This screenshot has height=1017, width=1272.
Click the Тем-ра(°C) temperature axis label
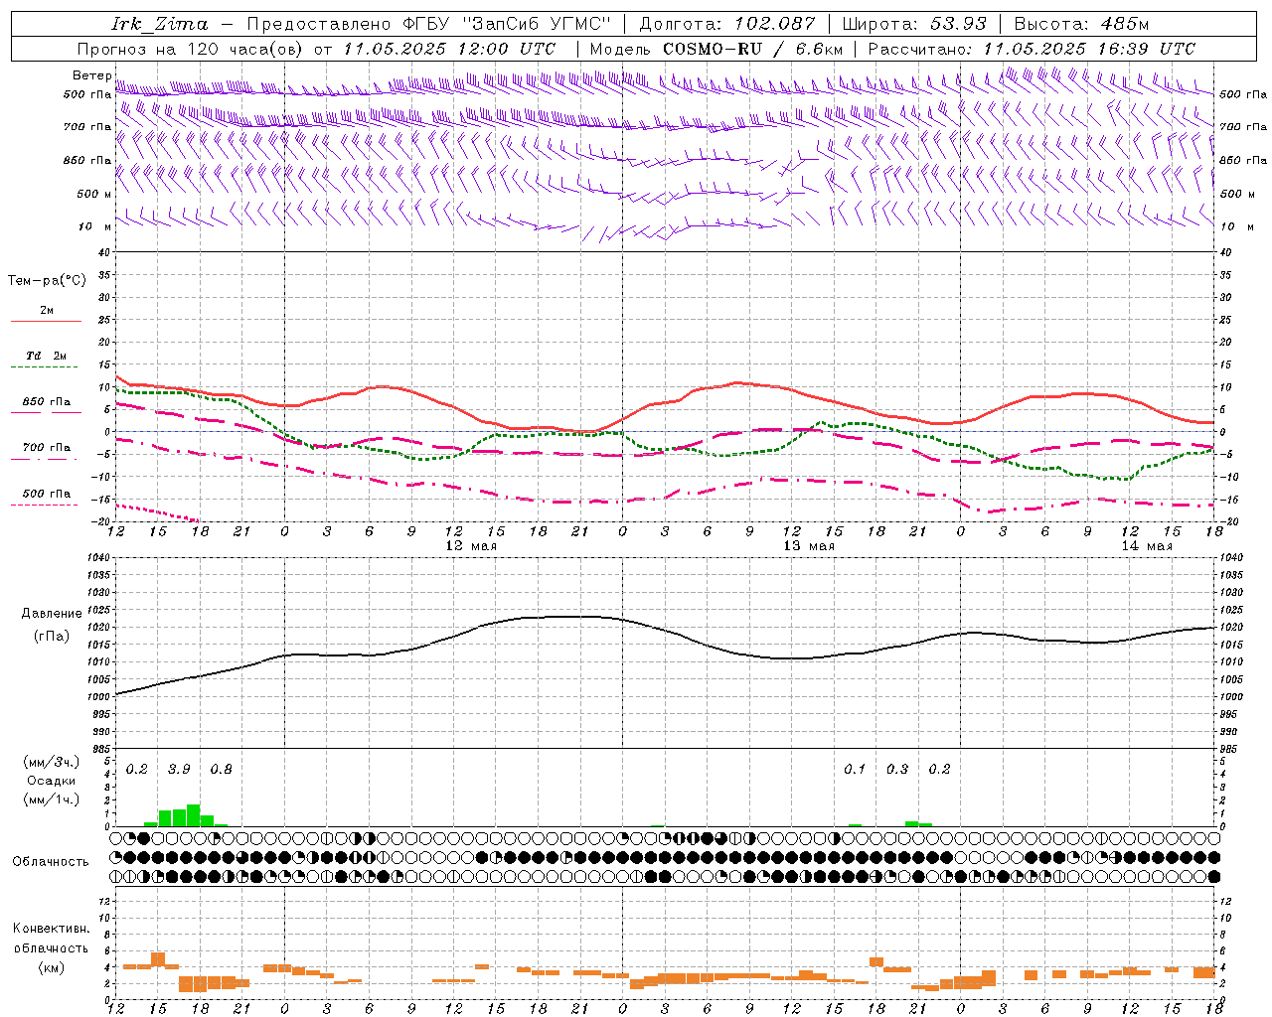point(47,281)
